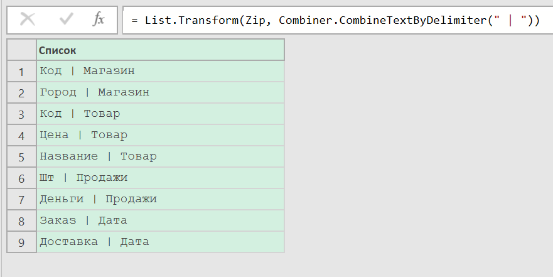Select row number 3
Viewport: 553px width, 277px height.
pos(21,114)
